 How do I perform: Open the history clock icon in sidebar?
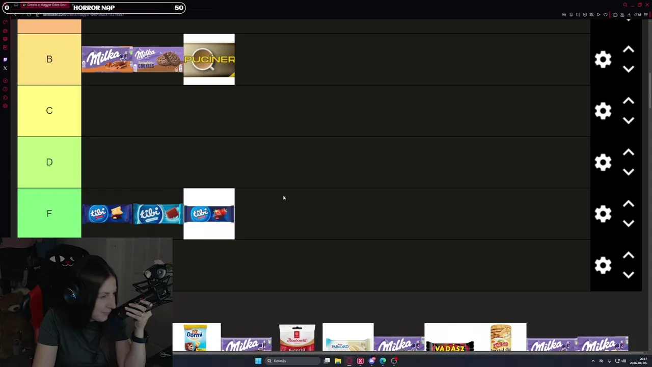coord(5,89)
